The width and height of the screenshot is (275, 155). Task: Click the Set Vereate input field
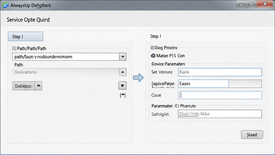[x=220, y=72]
